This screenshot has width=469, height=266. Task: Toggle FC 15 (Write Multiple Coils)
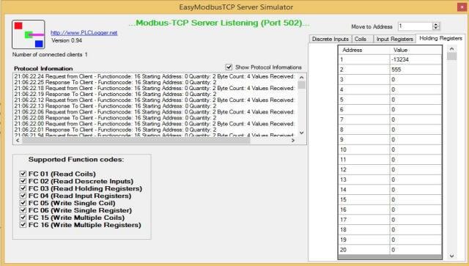[x=23, y=218]
